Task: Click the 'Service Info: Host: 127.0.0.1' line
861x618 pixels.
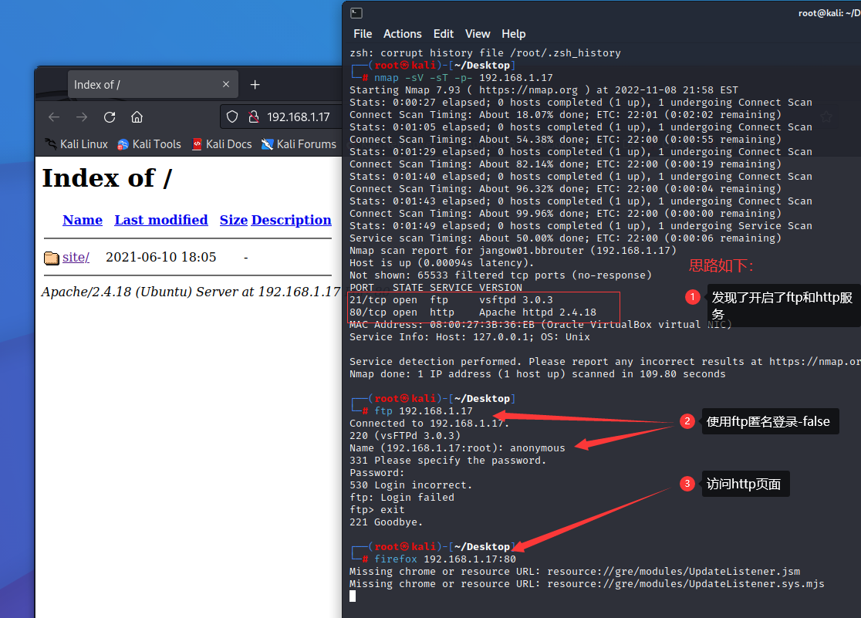Action: [x=470, y=337]
